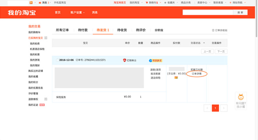
Task: Expand the 退款维权 sidebar section
Action: coord(46,99)
